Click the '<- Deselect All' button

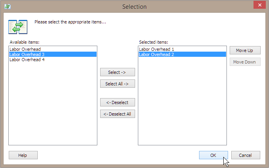[x=117, y=114]
